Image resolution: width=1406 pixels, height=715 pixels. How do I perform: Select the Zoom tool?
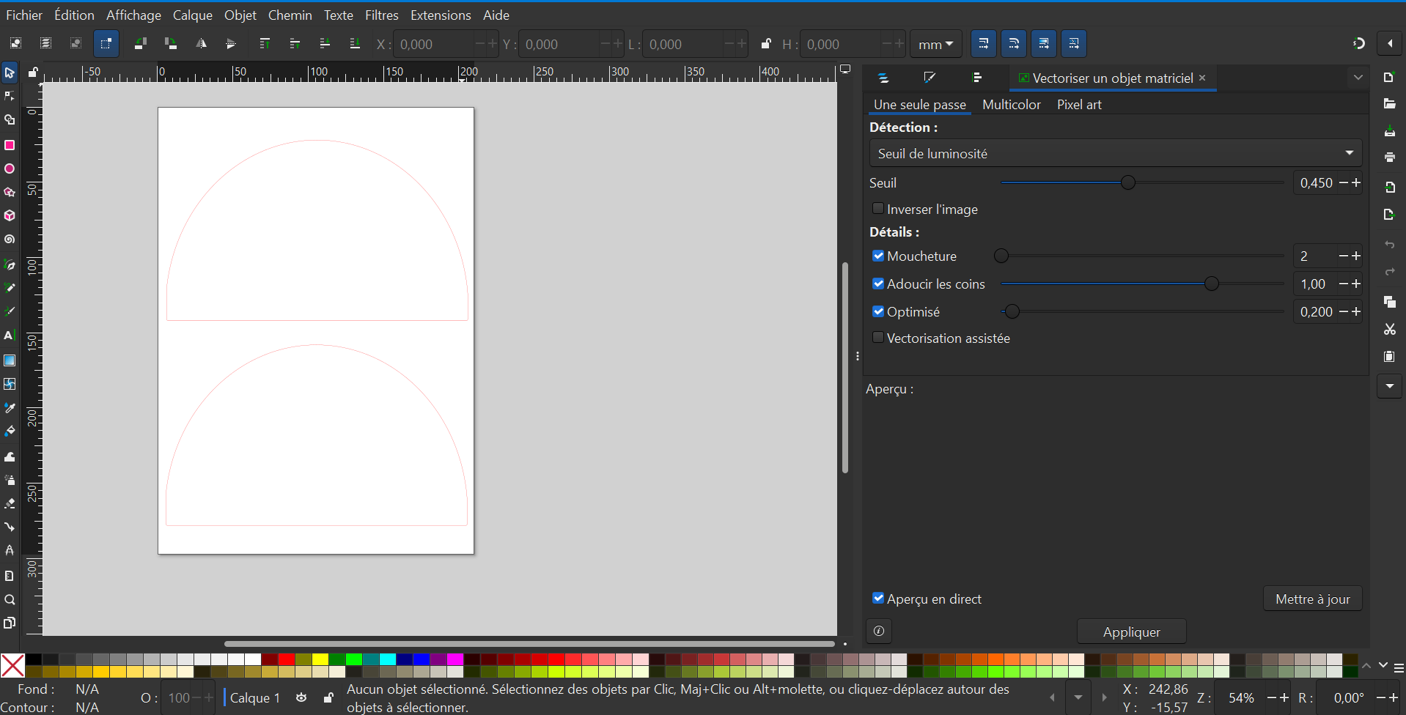(x=10, y=600)
